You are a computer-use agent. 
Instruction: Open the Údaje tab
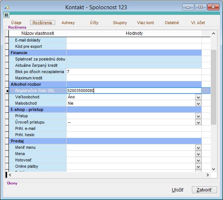[x=17, y=23]
